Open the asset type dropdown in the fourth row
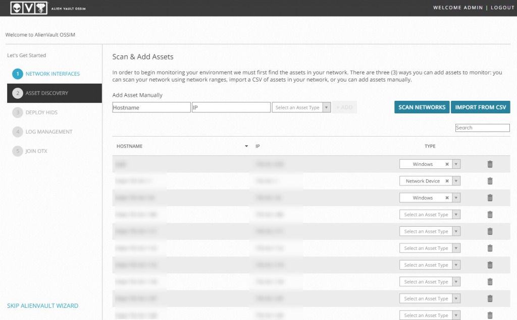This screenshot has height=320, width=517. coord(430,215)
